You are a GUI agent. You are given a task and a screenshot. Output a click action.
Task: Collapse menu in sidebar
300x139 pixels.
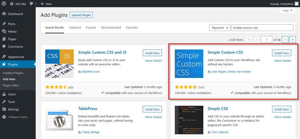[18, 117]
